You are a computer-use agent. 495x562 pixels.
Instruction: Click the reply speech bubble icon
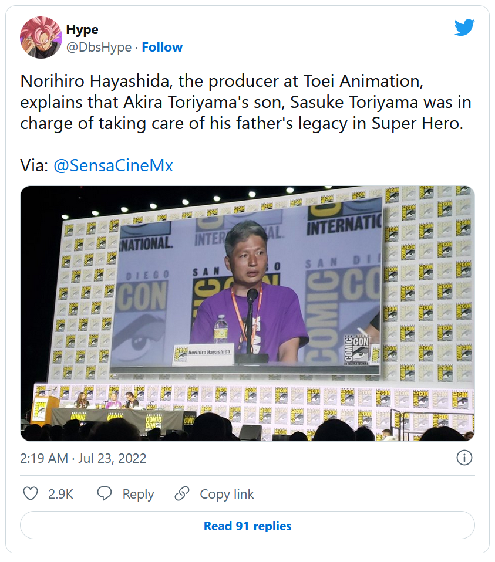coord(105,494)
